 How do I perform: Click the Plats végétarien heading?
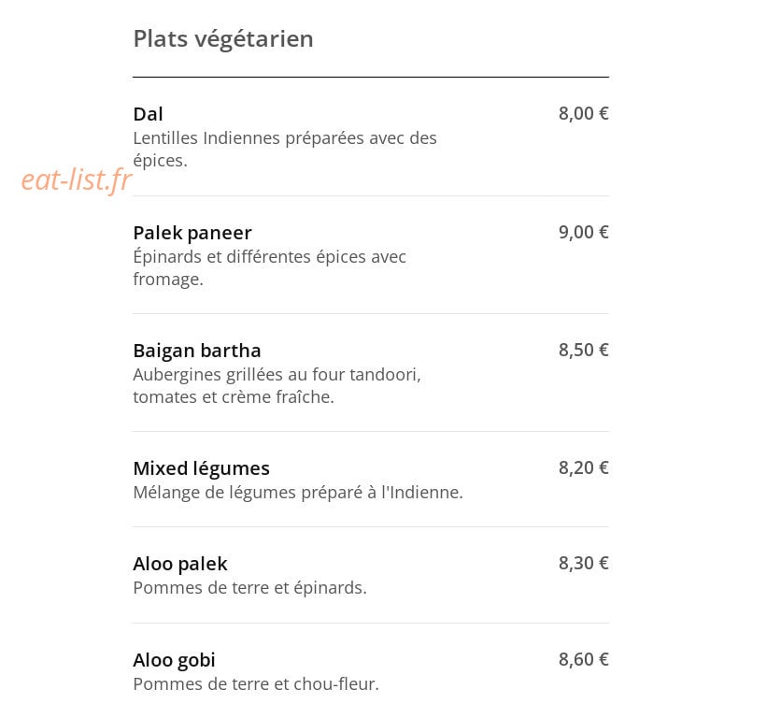pos(223,39)
